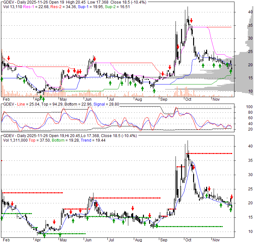The width and height of the screenshot is (254, 242).
Task: Click the red down arrow in November on bottom chart
Action: click(232, 197)
